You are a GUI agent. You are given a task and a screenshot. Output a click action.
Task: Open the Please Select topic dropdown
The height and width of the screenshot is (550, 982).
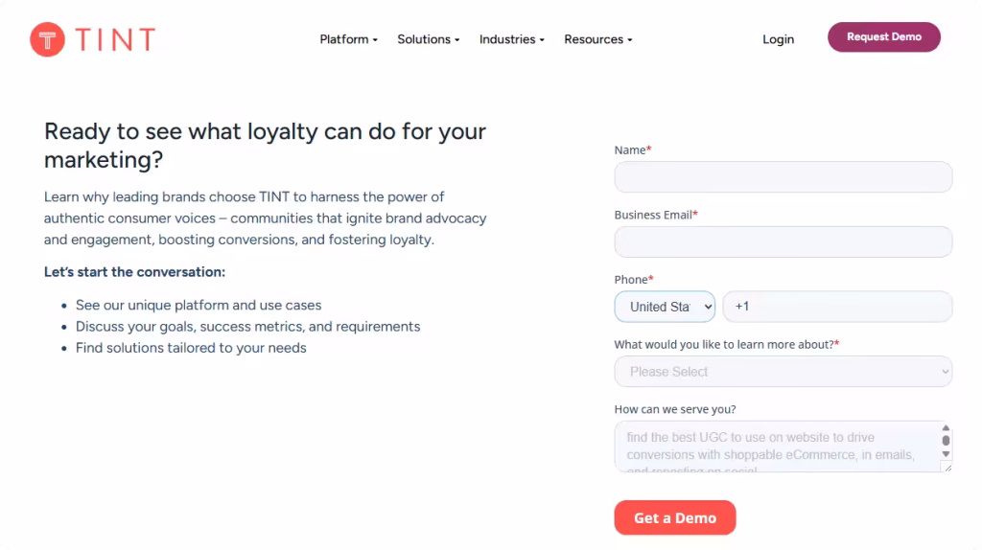click(x=783, y=372)
